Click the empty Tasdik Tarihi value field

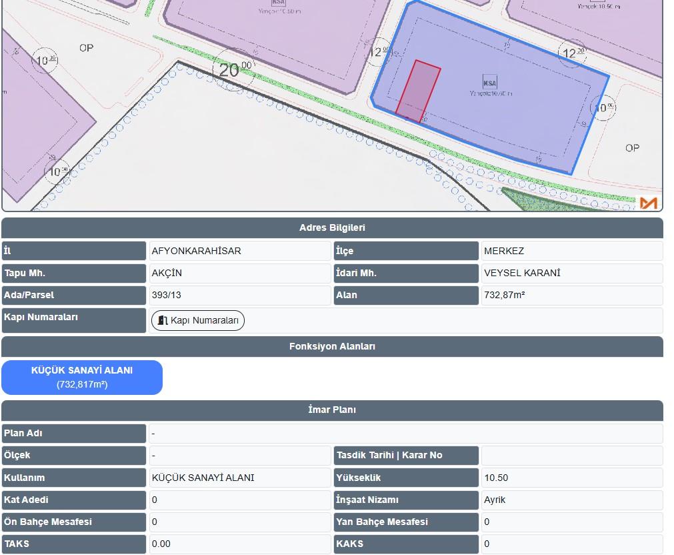point(571,456)
